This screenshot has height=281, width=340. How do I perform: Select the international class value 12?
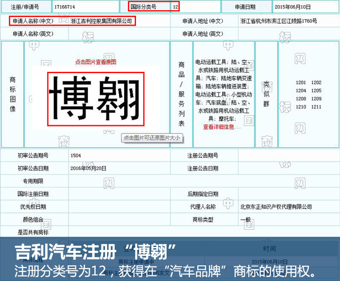coord(175,7)
